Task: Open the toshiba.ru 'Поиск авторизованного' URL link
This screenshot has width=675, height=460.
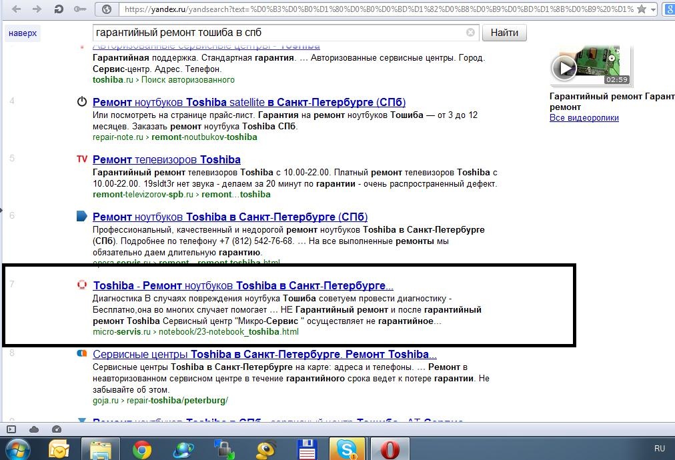Action: click(x=163, y=80)
